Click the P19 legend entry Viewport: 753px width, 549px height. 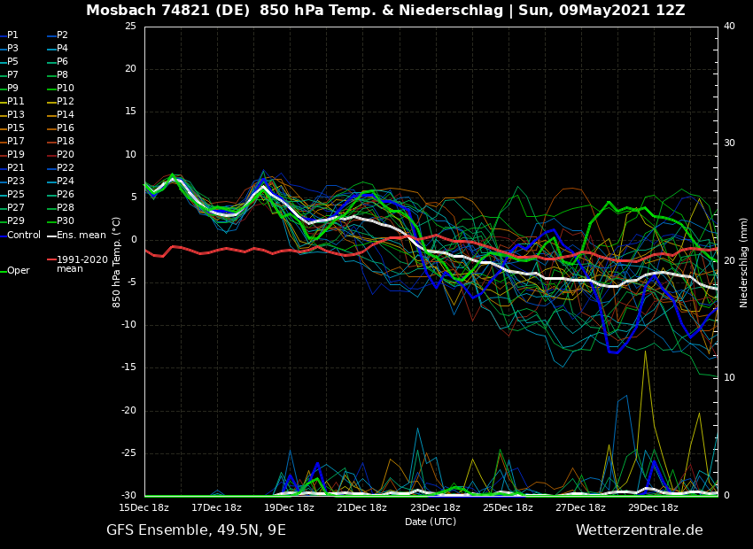click(16, 155)
